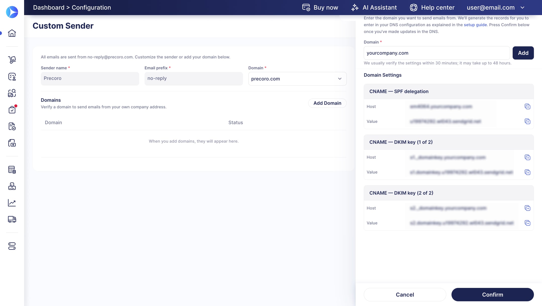Screen dimensions: 542x306
Task: Copy the SPF delegation Host value
Action: click(527, 107)
